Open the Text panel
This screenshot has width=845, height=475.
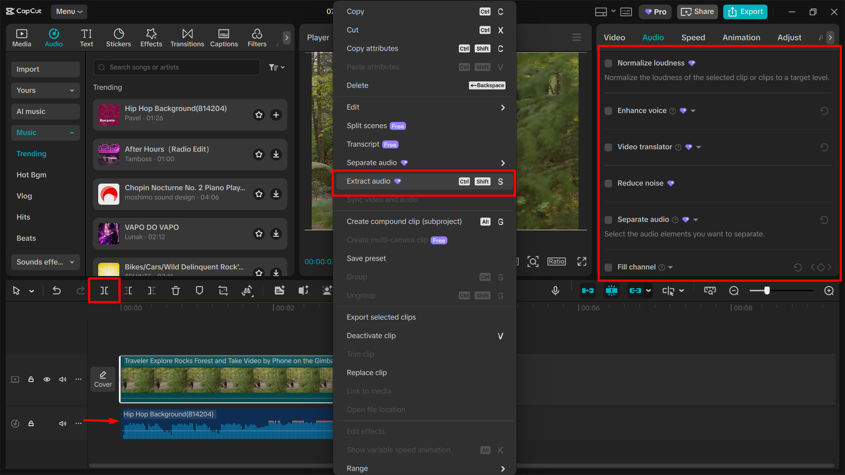[x=86, y=38]
